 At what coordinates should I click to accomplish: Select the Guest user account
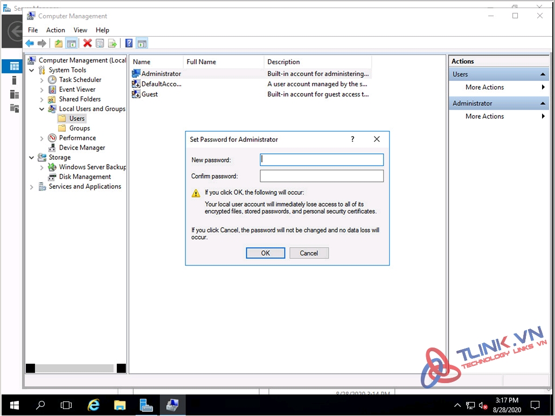click(x=149, y=94)
